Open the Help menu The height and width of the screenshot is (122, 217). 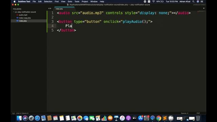tap(102, 1)
